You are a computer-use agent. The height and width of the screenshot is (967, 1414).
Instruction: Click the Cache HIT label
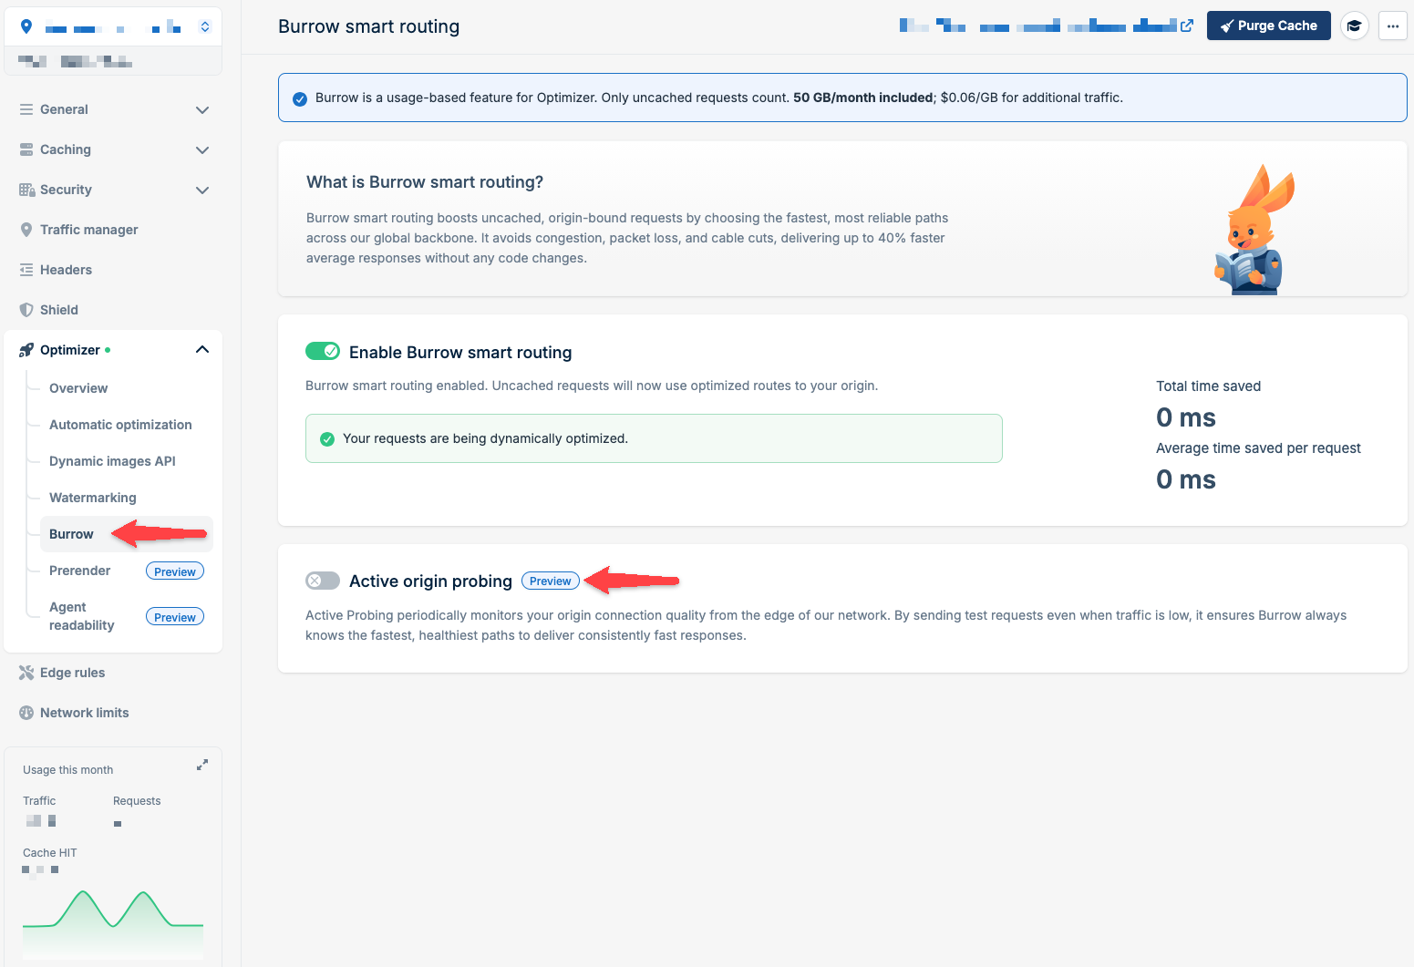tap(50, 852)
